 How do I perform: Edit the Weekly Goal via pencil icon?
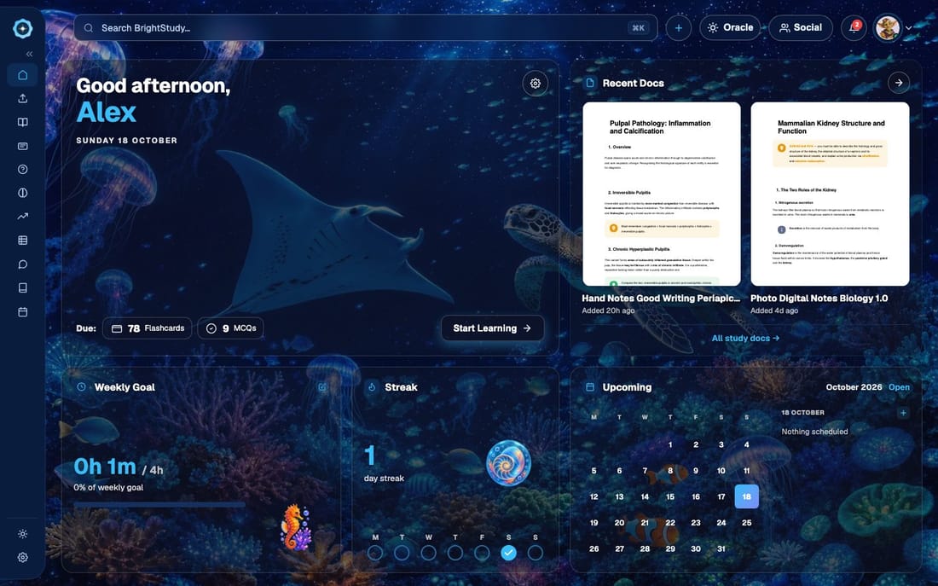point(323,387)
